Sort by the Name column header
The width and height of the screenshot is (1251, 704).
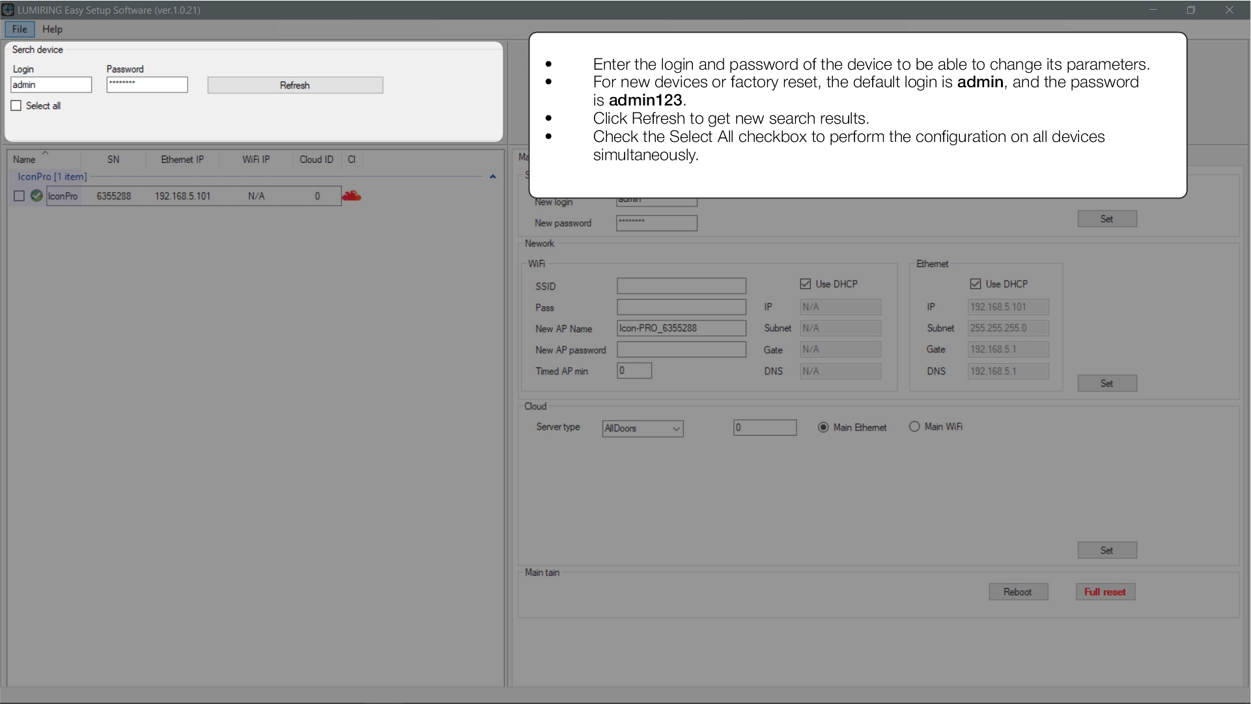[25, 160]
